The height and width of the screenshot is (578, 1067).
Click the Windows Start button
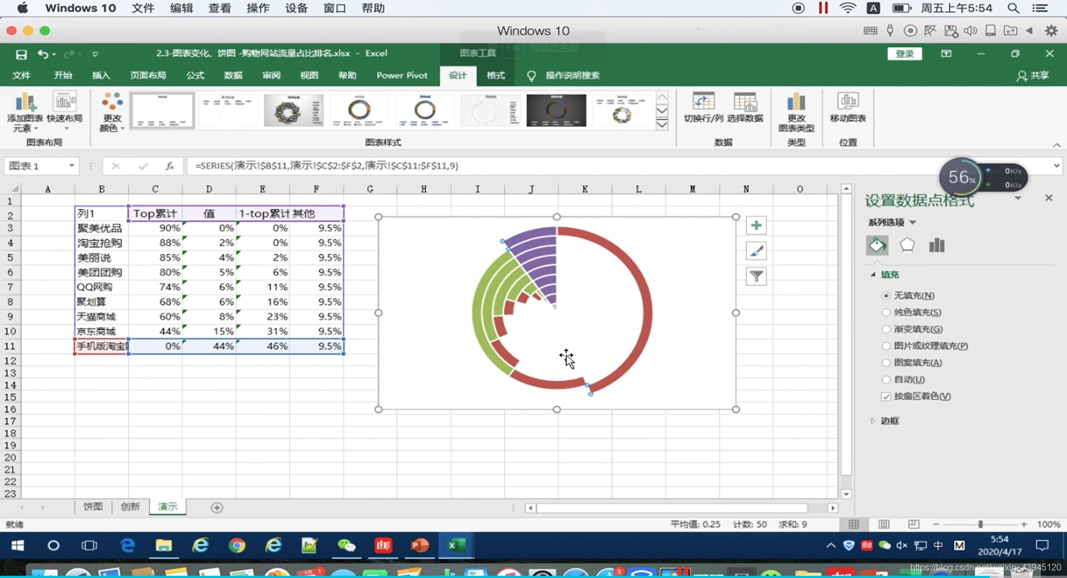[18, 545]
